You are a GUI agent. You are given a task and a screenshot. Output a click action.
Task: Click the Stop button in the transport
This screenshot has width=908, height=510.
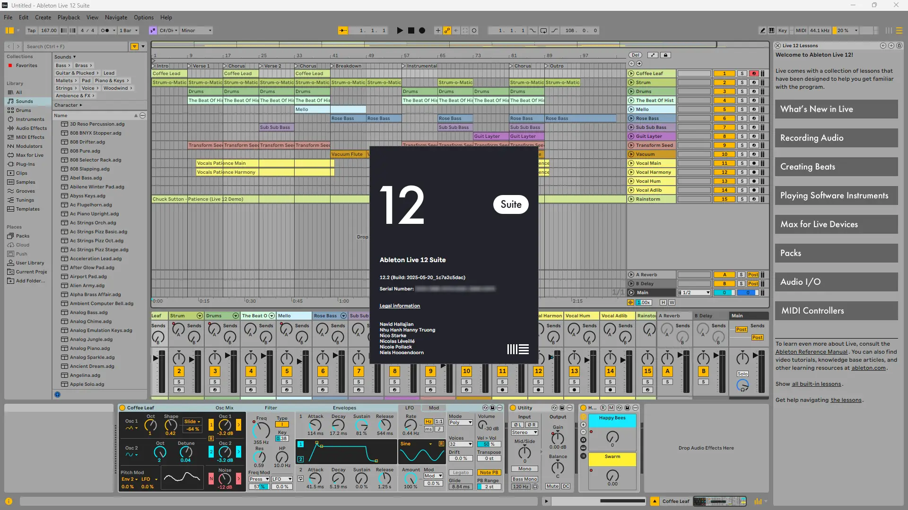click(x=411, y=31)
